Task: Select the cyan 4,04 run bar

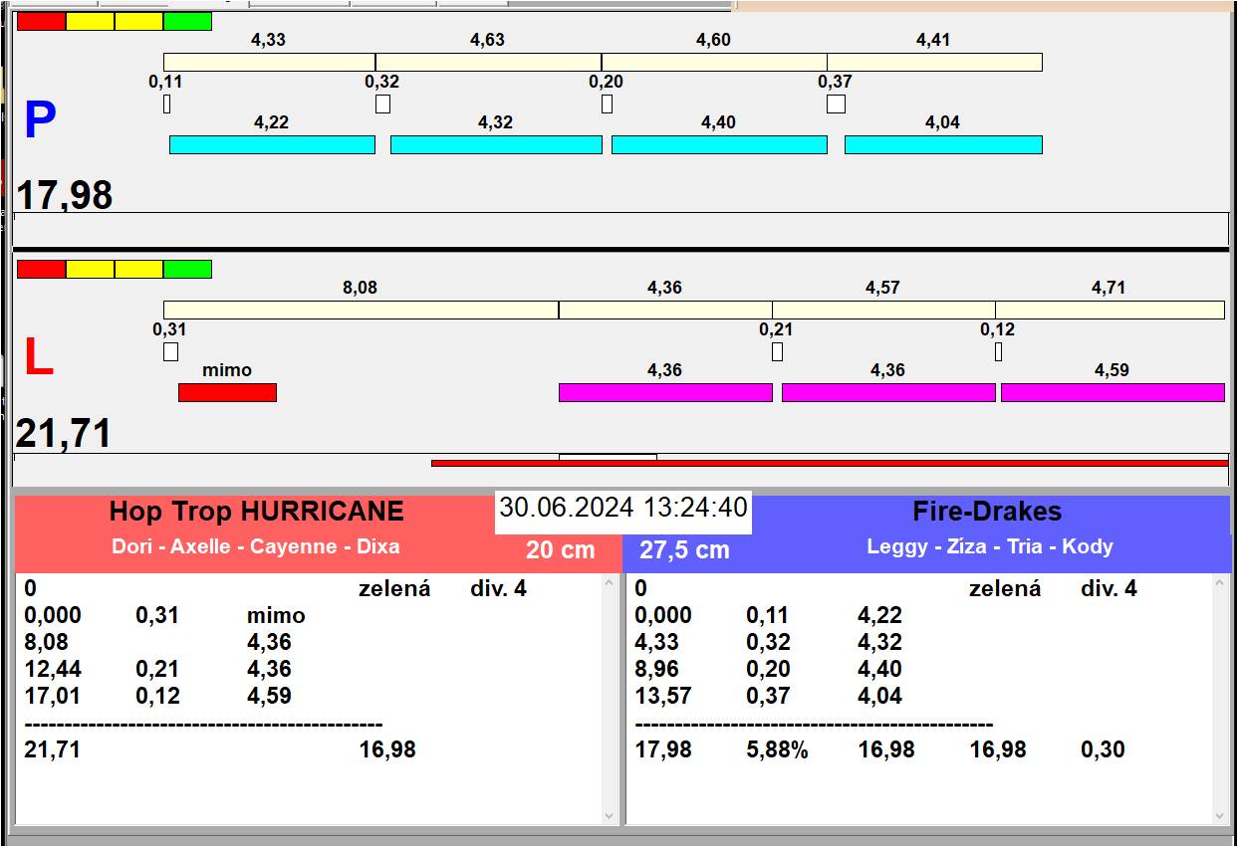Action: (943, 145)
